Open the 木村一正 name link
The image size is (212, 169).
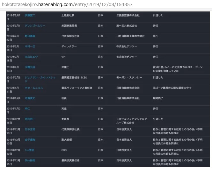pos(30,46)
